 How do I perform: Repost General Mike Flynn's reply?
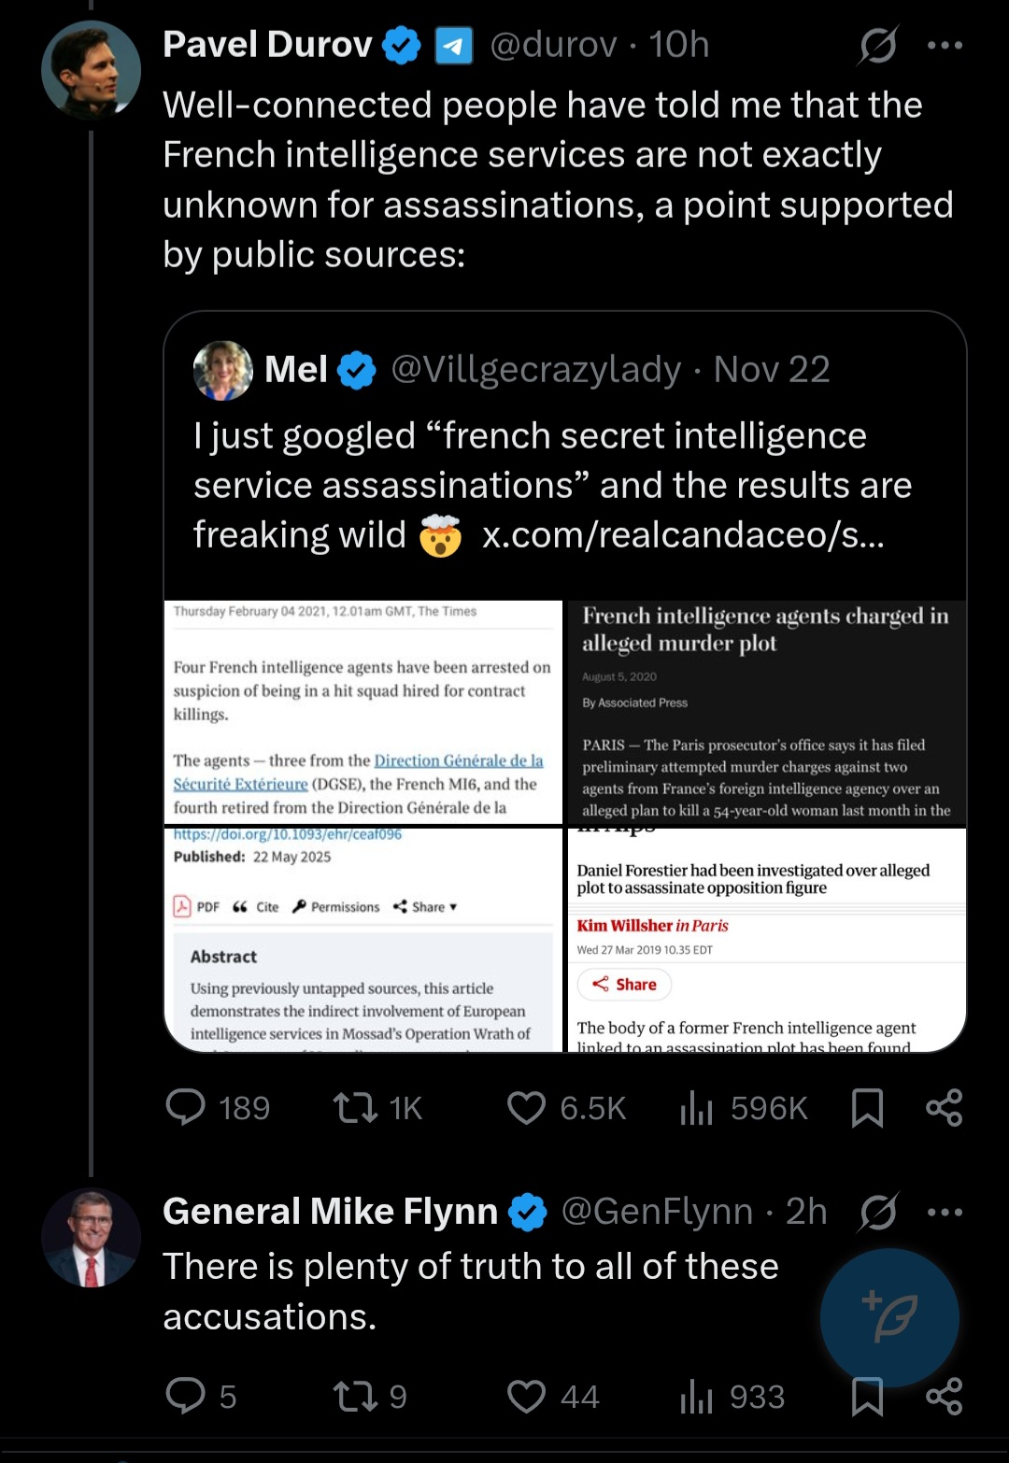[x=356, y=1396]
